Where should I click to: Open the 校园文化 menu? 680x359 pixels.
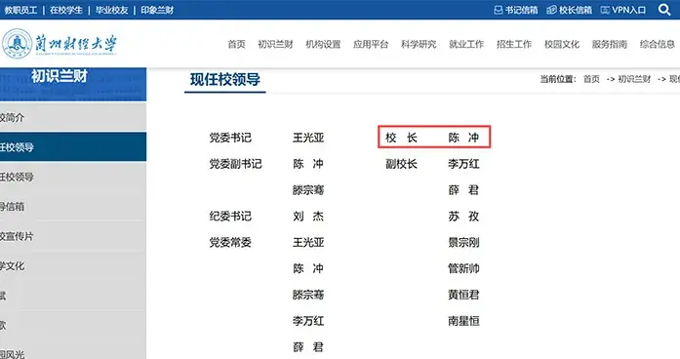click(562, 44)
